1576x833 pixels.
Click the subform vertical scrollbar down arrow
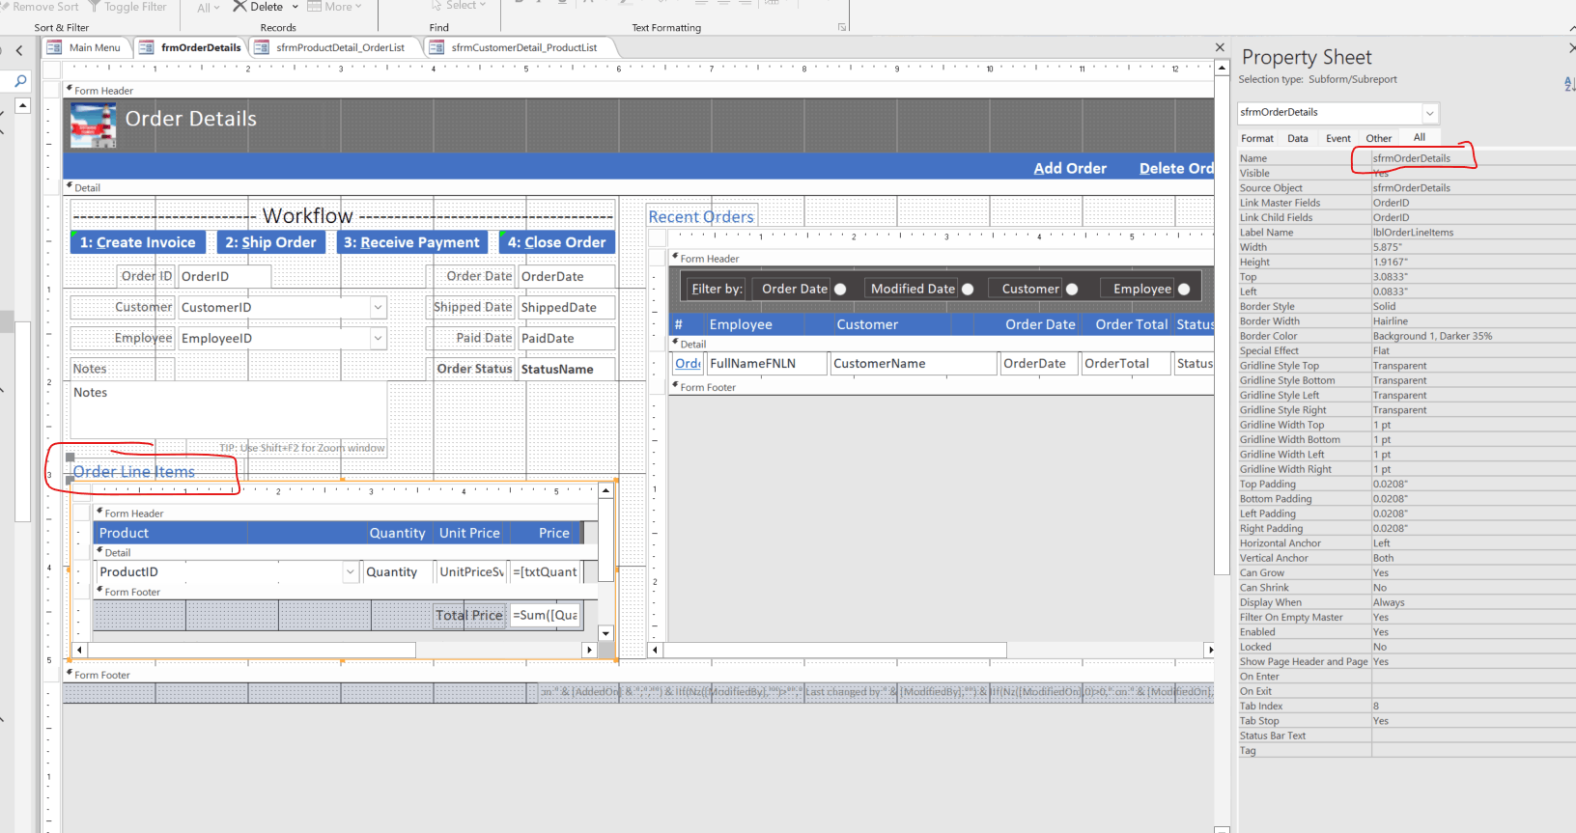605,633
